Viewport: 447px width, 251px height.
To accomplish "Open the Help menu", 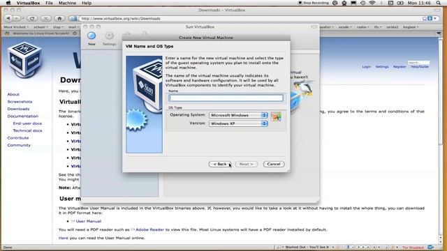I will pyautogui.click(x=87, y=3).
